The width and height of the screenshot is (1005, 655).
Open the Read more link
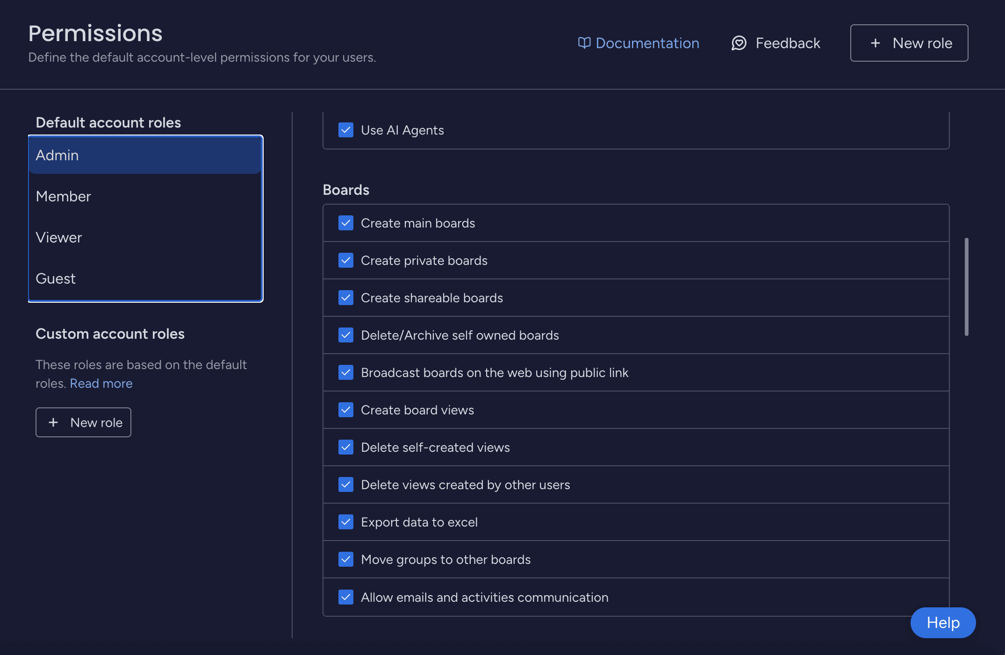pos(101,383)
